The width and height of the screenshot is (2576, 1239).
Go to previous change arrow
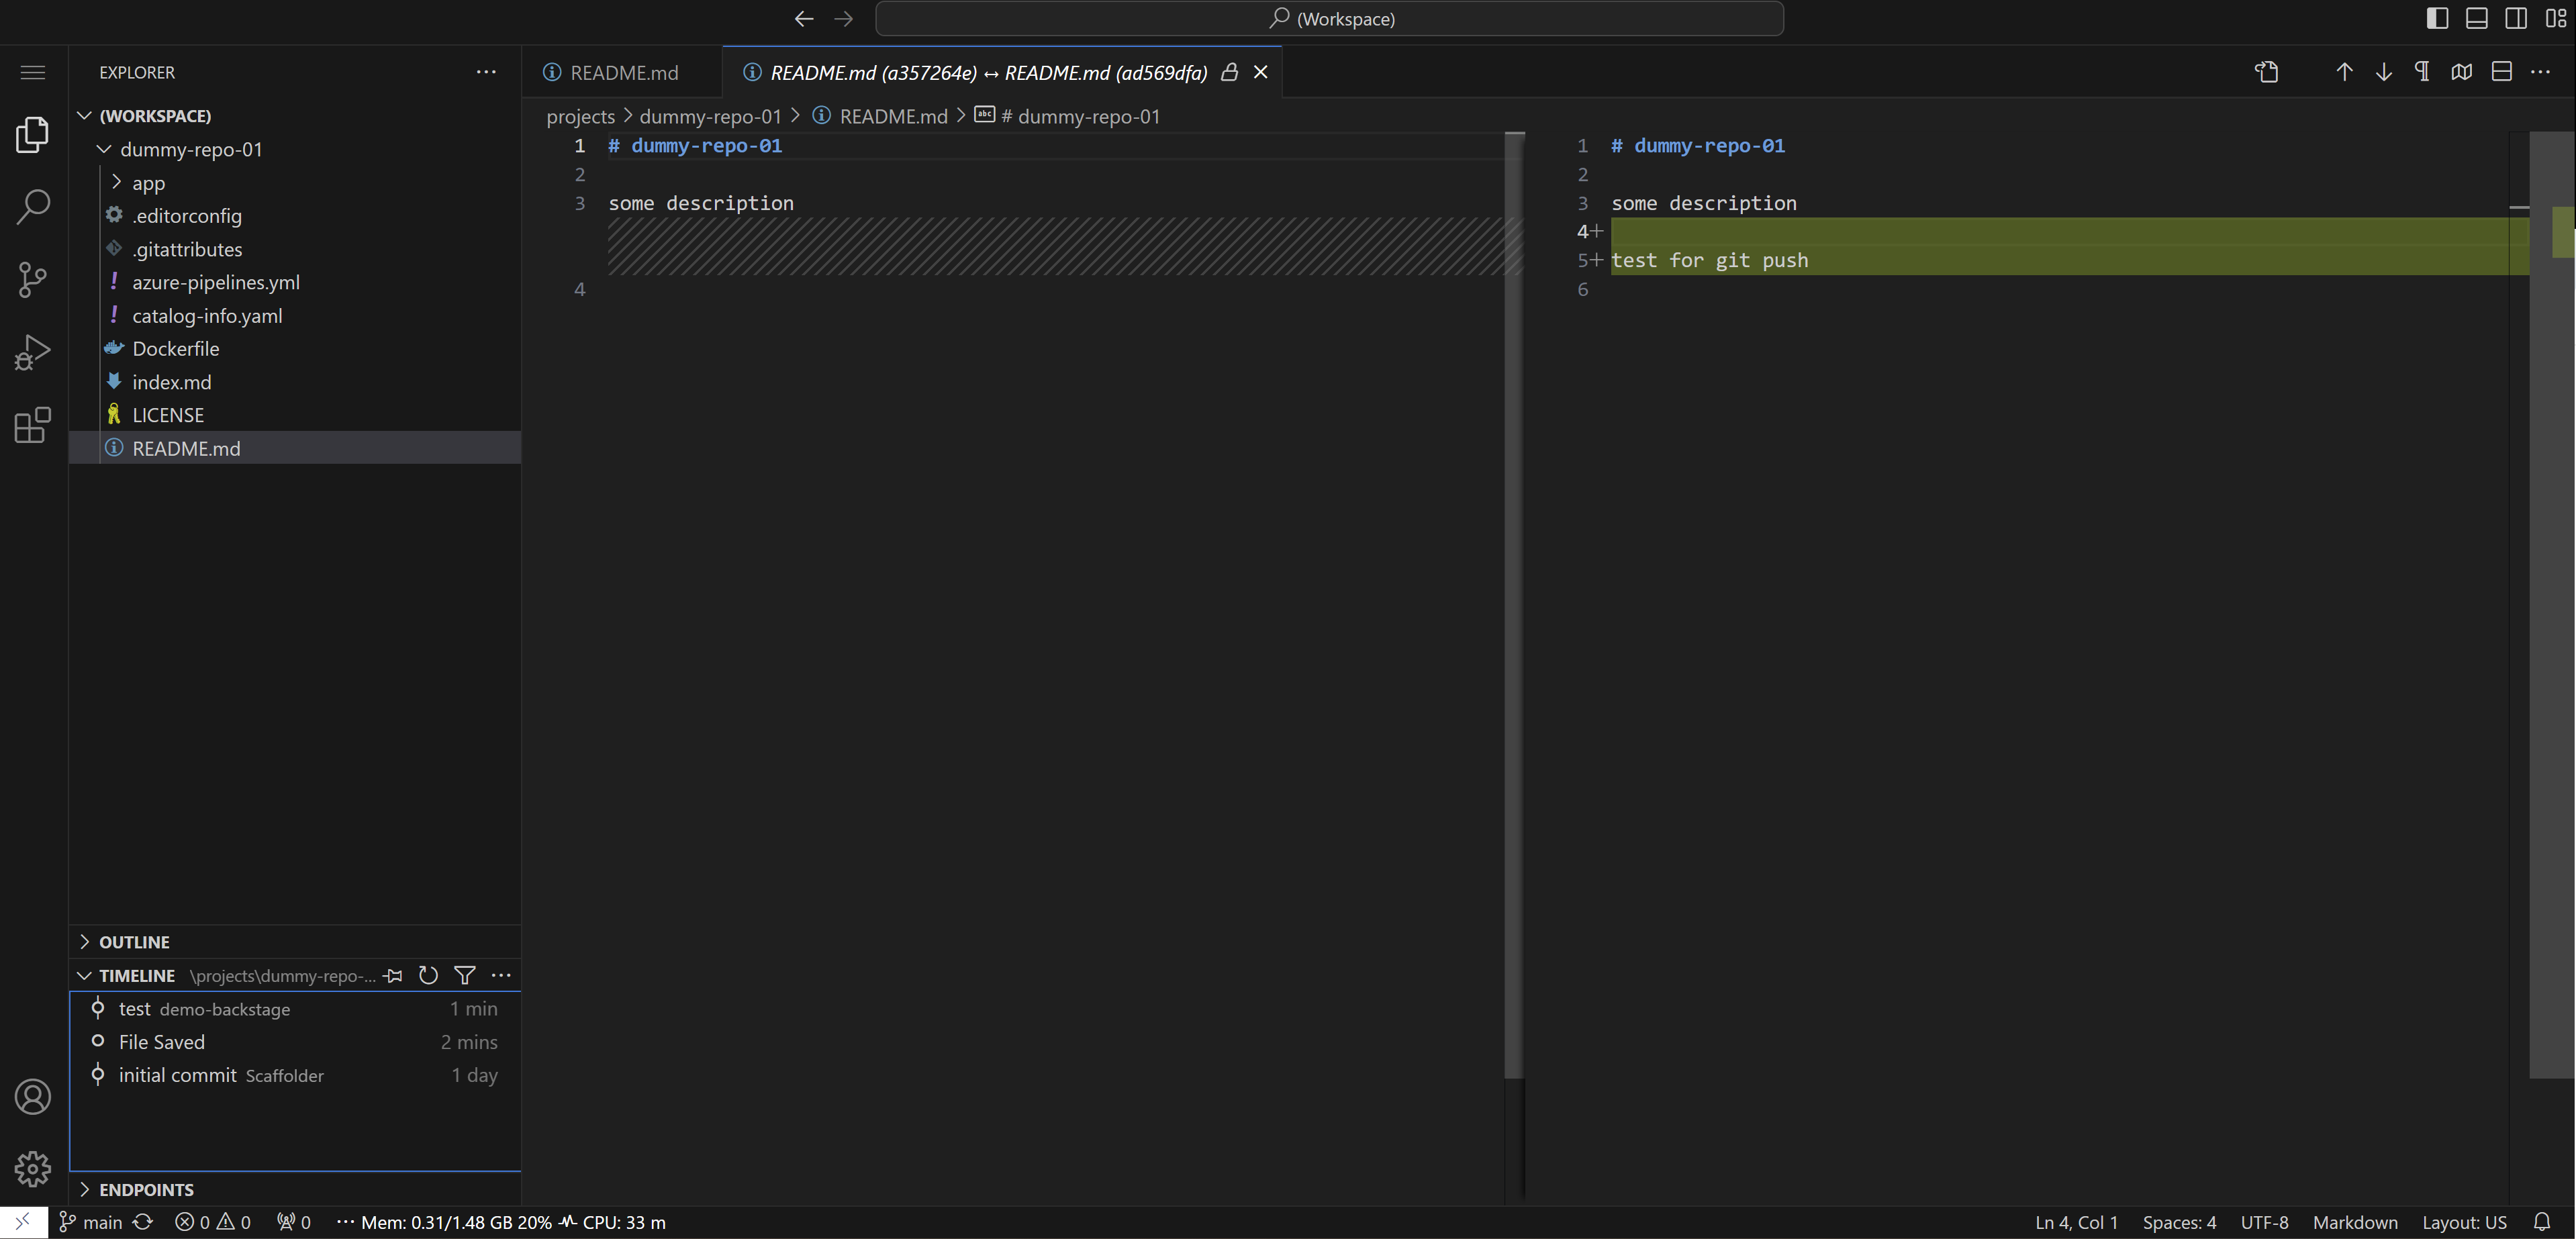pyautogui.click(x=2344, y=72)
